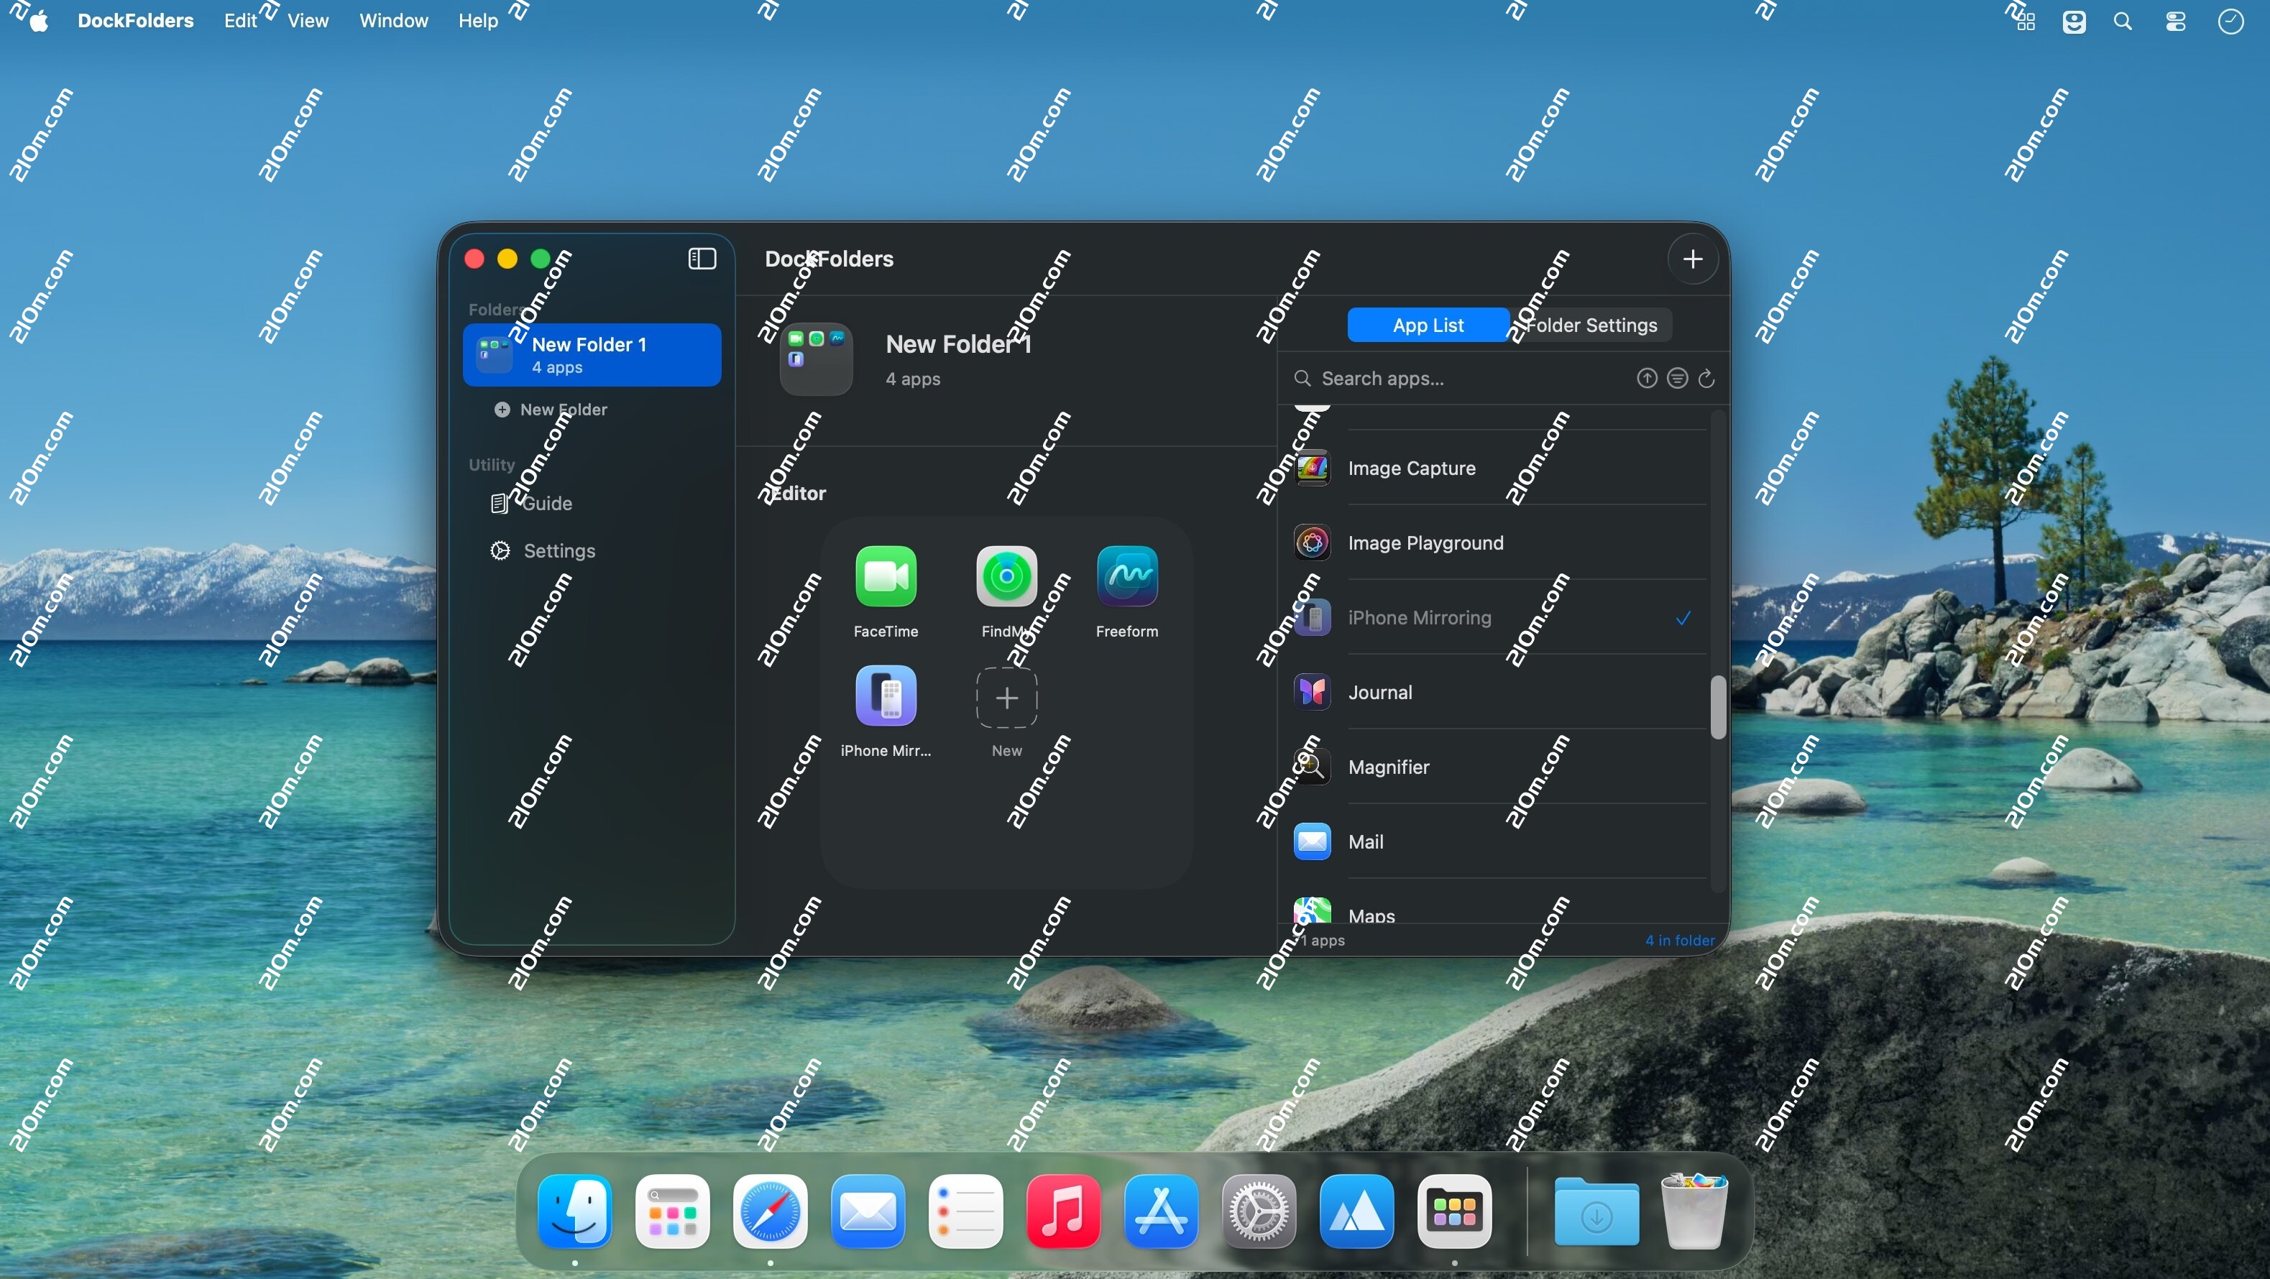This screenshot has width=2270, height=1279.
Task: Open the View menu
Action: point(308,20)
